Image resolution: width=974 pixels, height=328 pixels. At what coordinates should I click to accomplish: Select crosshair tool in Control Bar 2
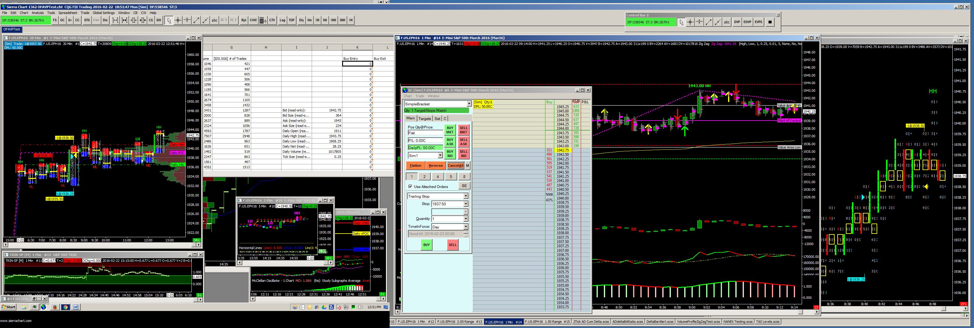click(x=690, y=22)
